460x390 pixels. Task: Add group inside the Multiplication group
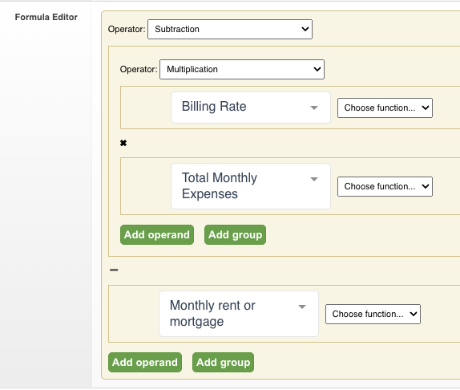(236, 234)
